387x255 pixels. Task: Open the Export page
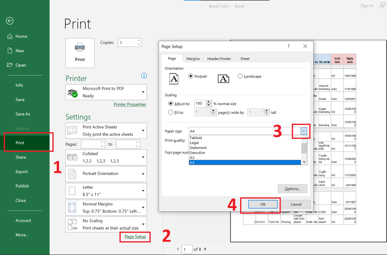point(21,172)
